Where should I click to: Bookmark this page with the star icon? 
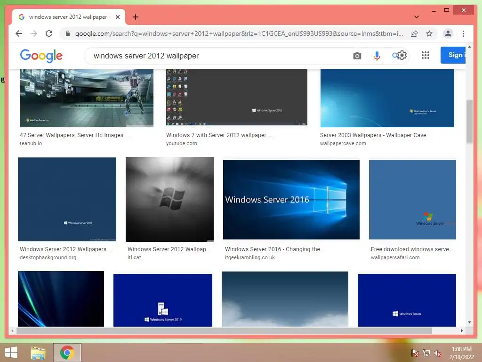(x=429, y=33)
